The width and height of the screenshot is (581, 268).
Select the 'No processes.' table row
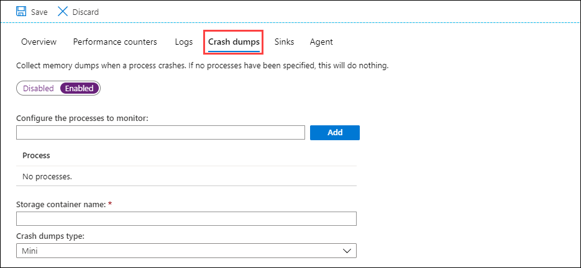(x=47, y=176)
